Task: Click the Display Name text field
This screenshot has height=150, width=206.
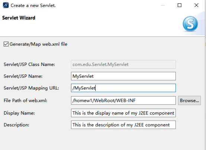Action: pos(123,113)
